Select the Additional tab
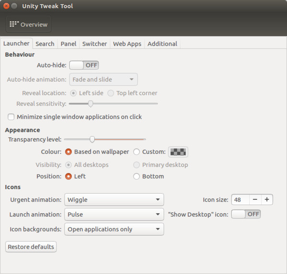Image resolution: width=287 pixels, height=274 pixels. [162, 44]
